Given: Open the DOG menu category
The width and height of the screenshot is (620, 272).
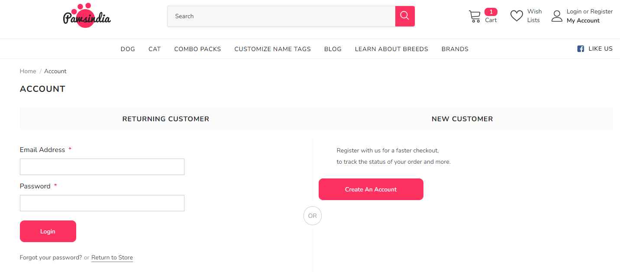Looking at the screenshot, I should (128, 49).
